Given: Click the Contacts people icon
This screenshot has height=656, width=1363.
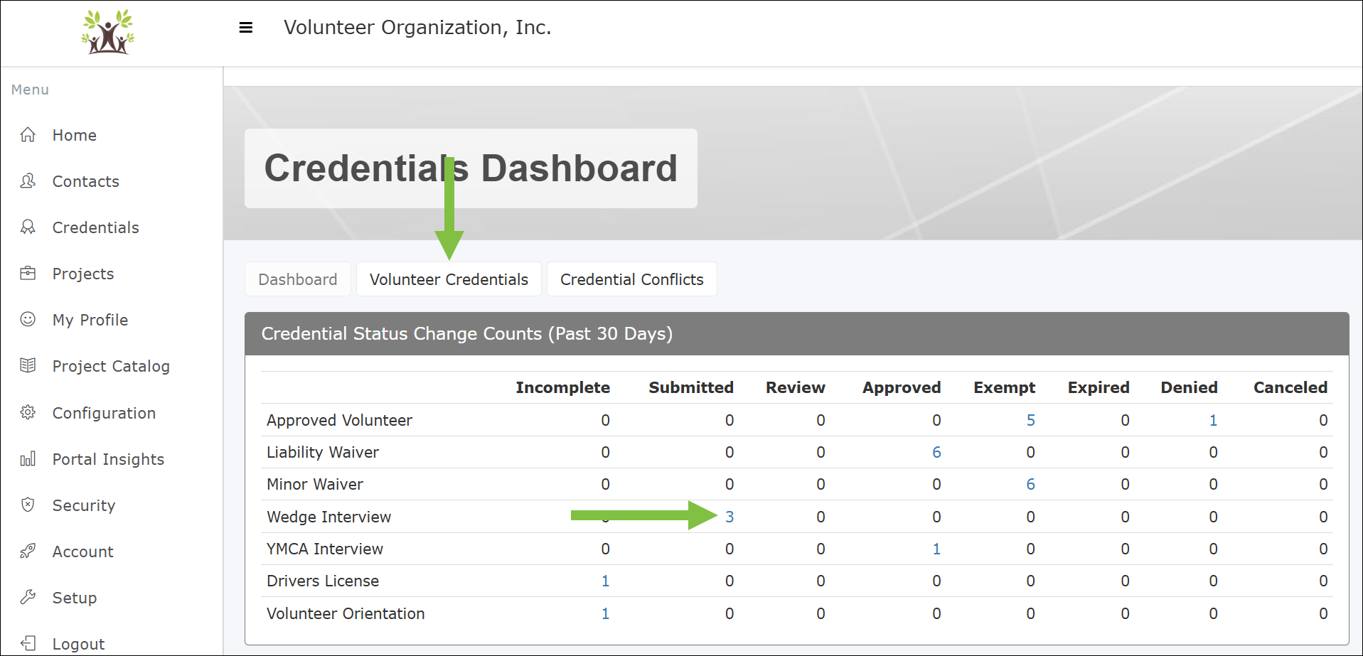Looking at the screenshot, I should (28, 181).
